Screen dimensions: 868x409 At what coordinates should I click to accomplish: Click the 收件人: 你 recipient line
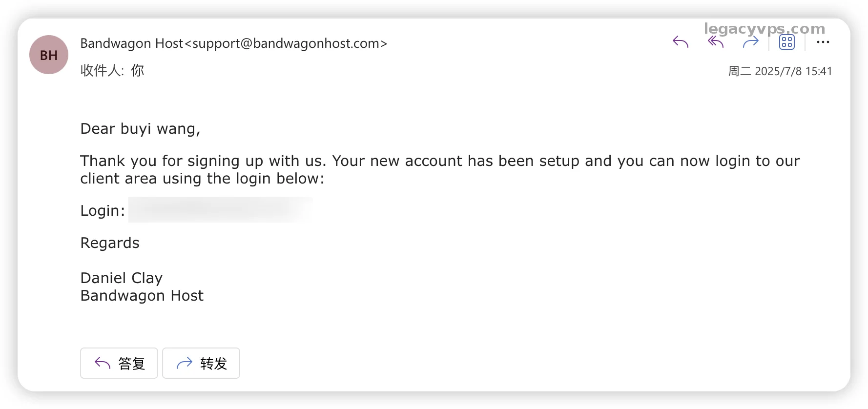(x=112, y=70)
